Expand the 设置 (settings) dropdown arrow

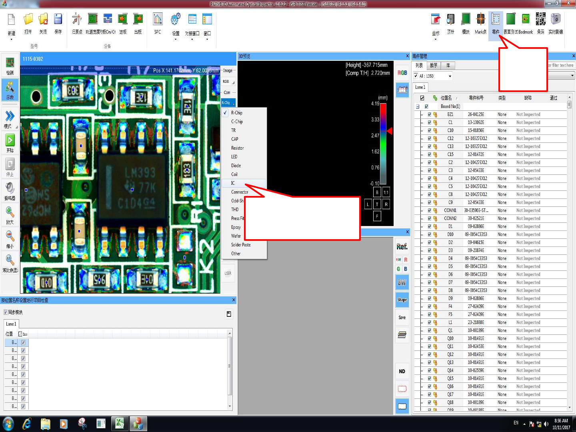coord(176,39)
